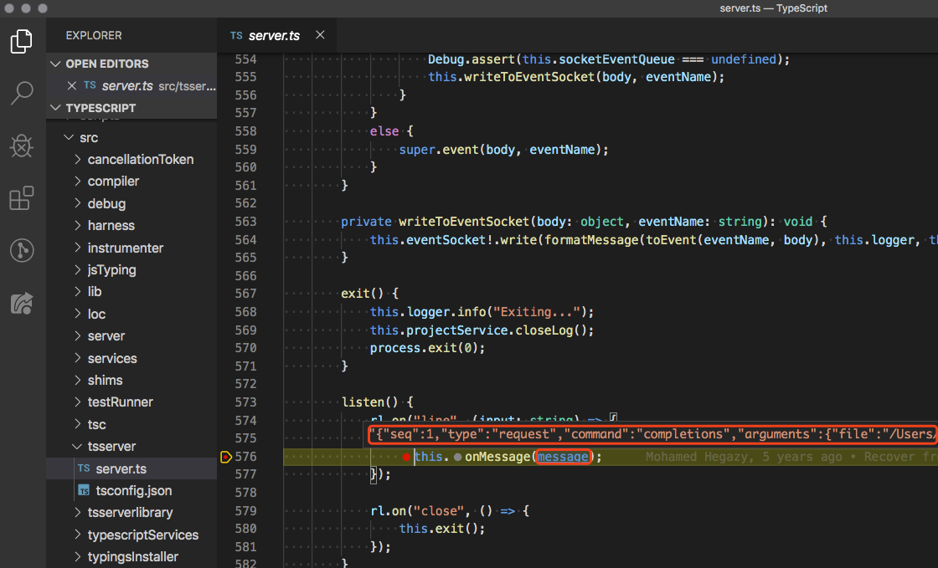Open the Extensions view icon
The height and width of the screenshot is (568, 938).
22,198
